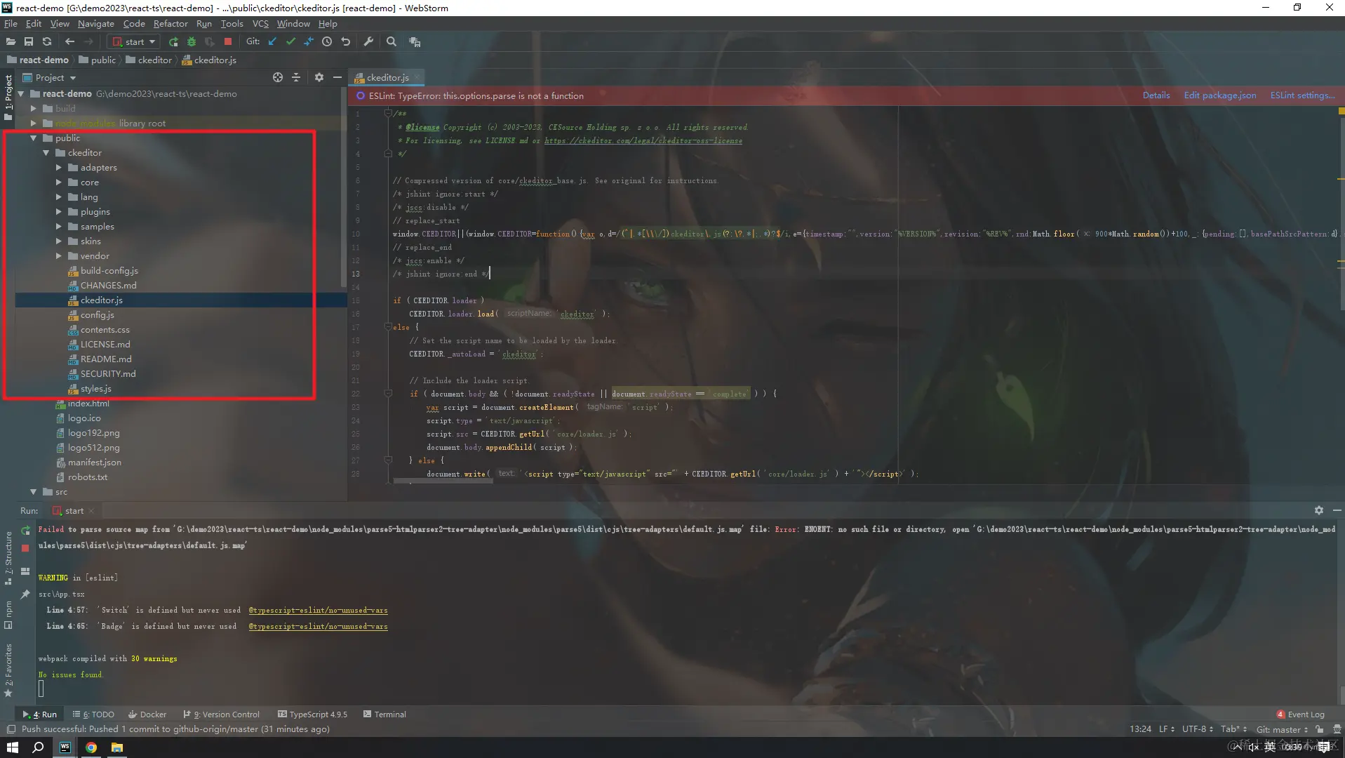The height and width of the screenshot is (758, 1345).
Task: Open the Event Log panel
Action: 1300,714
